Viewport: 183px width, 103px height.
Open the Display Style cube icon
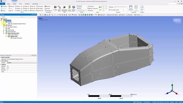point(73,8)
